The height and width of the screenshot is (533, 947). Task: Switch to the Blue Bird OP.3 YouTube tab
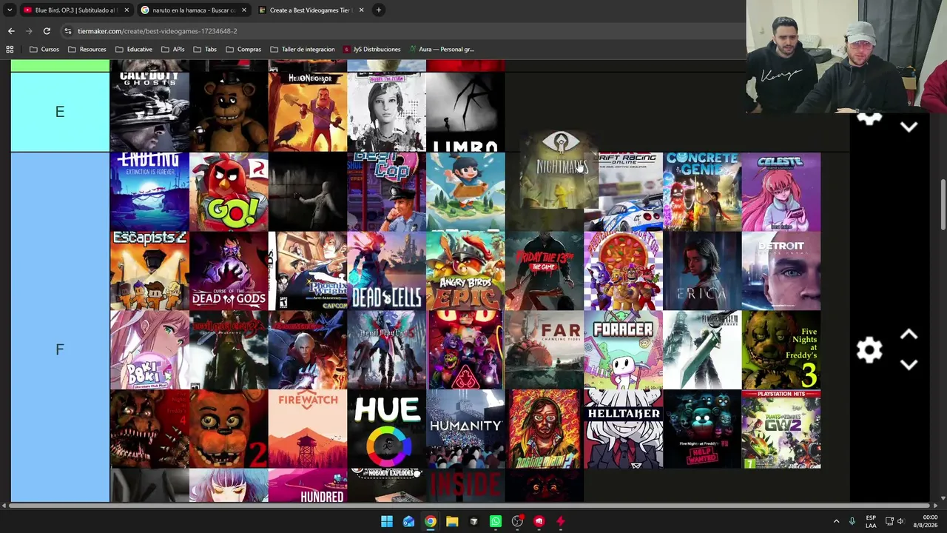click(x=75, y=10)
